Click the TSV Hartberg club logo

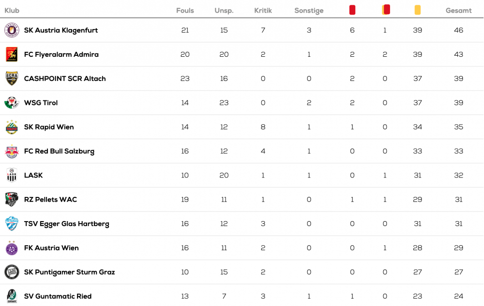(x=12, y=224)
